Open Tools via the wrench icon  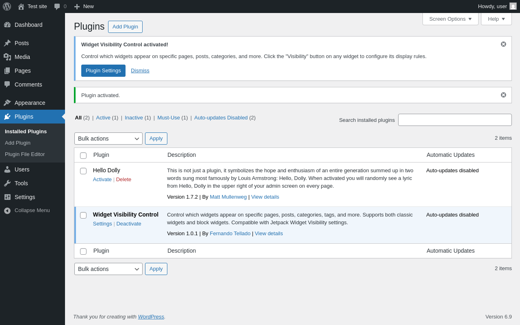(x=7, y=183)
